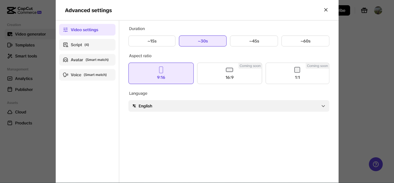This screenshot has height=183, width=394.
Task: Click the portrait 9:16 rectangle icon
Action: coord(161,70)
